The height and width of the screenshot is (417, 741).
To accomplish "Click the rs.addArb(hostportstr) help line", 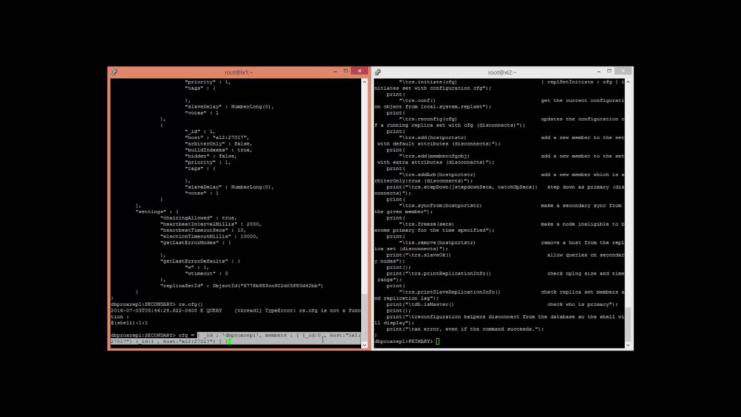I will click(499, 177).
